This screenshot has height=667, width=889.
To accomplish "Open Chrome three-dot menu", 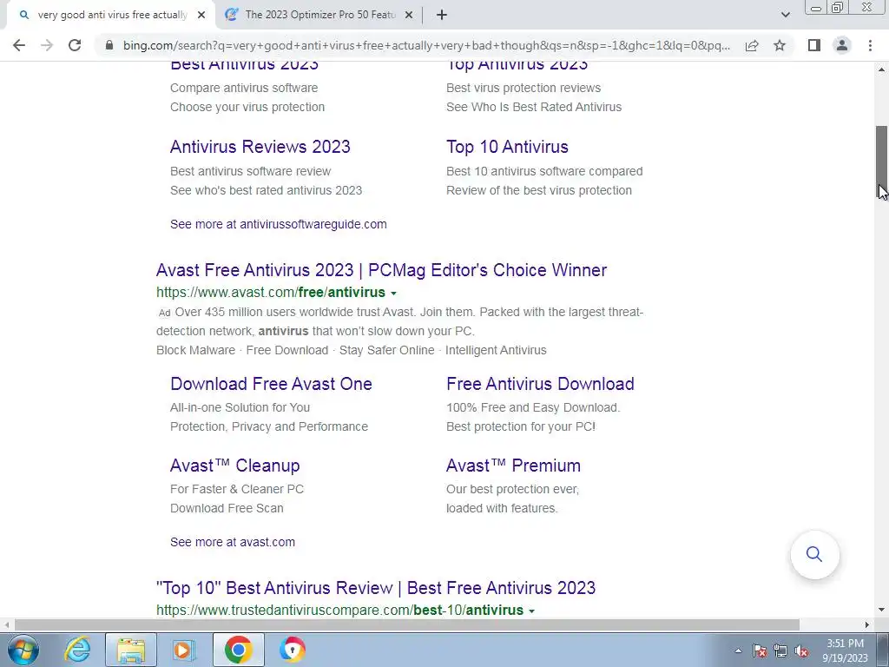I will coord(870,45).
